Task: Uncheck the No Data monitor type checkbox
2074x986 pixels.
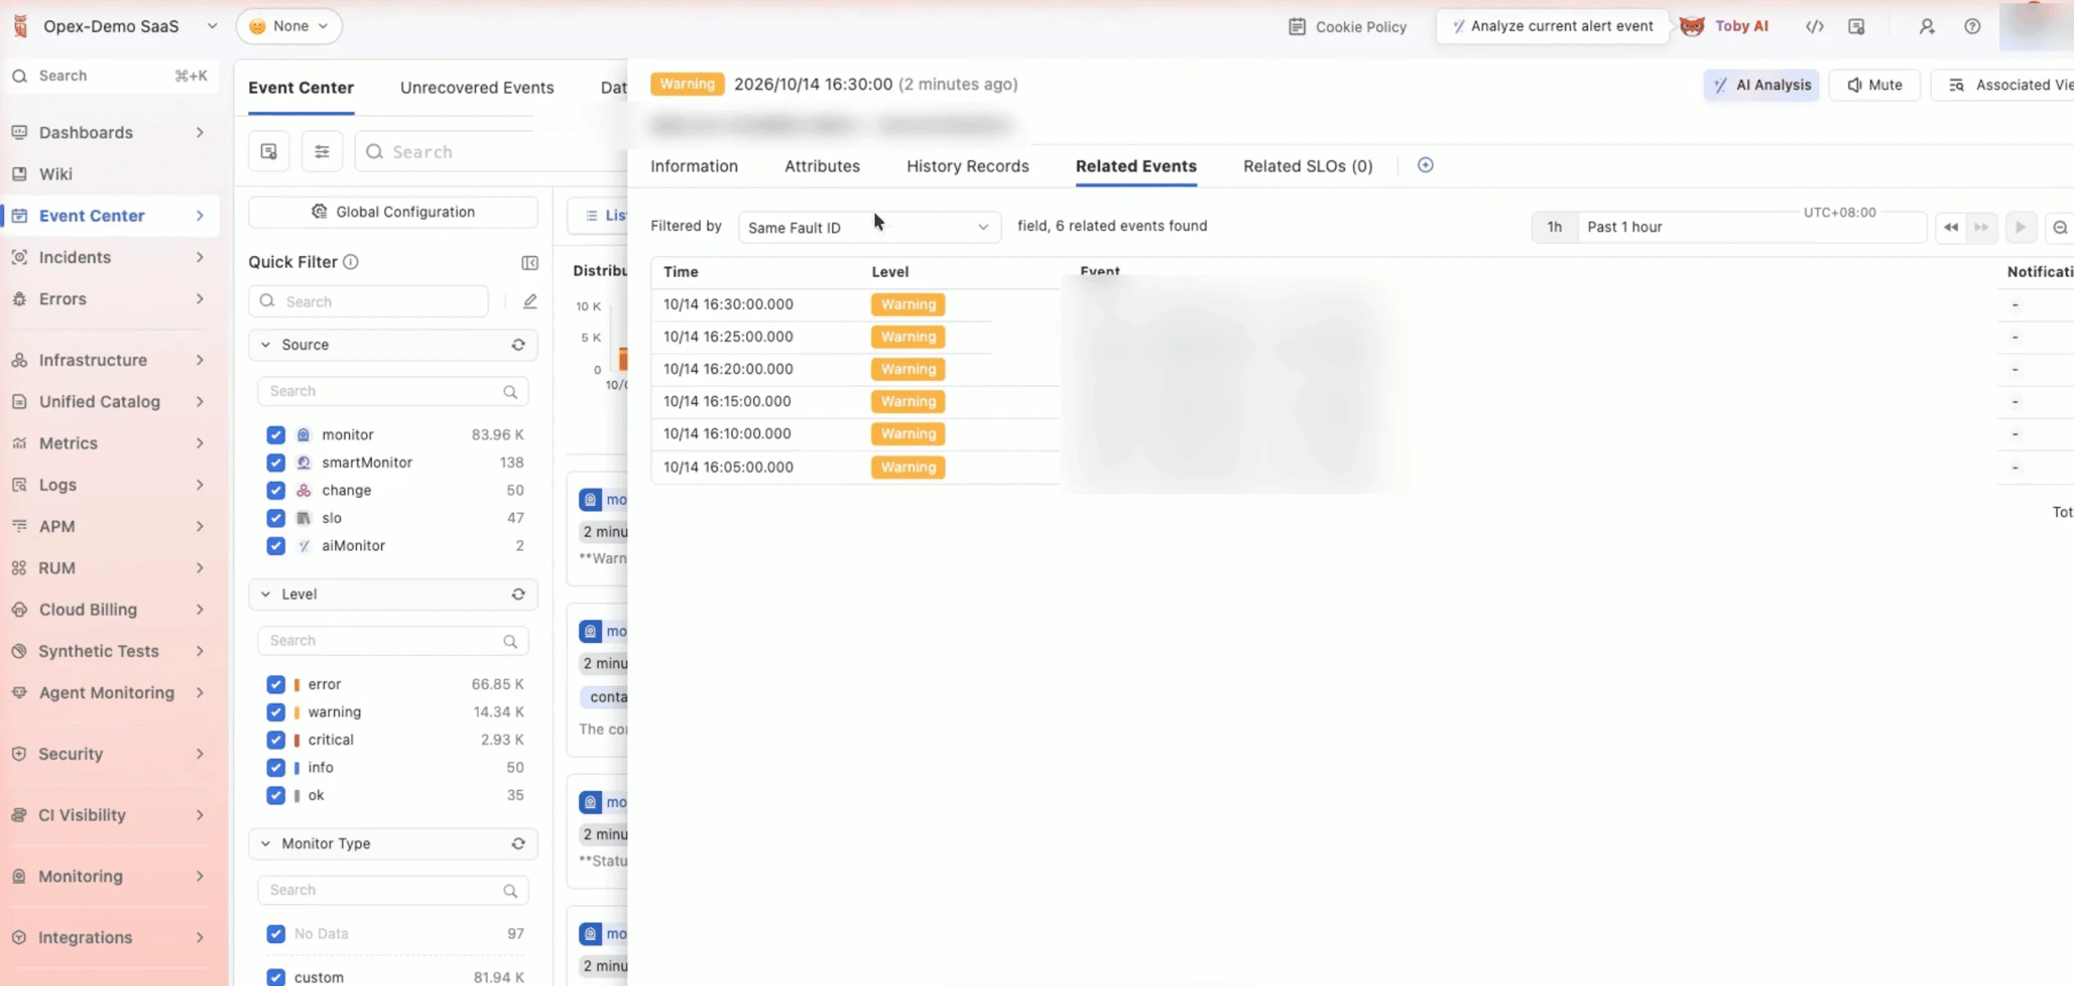Action: point(275,934)
